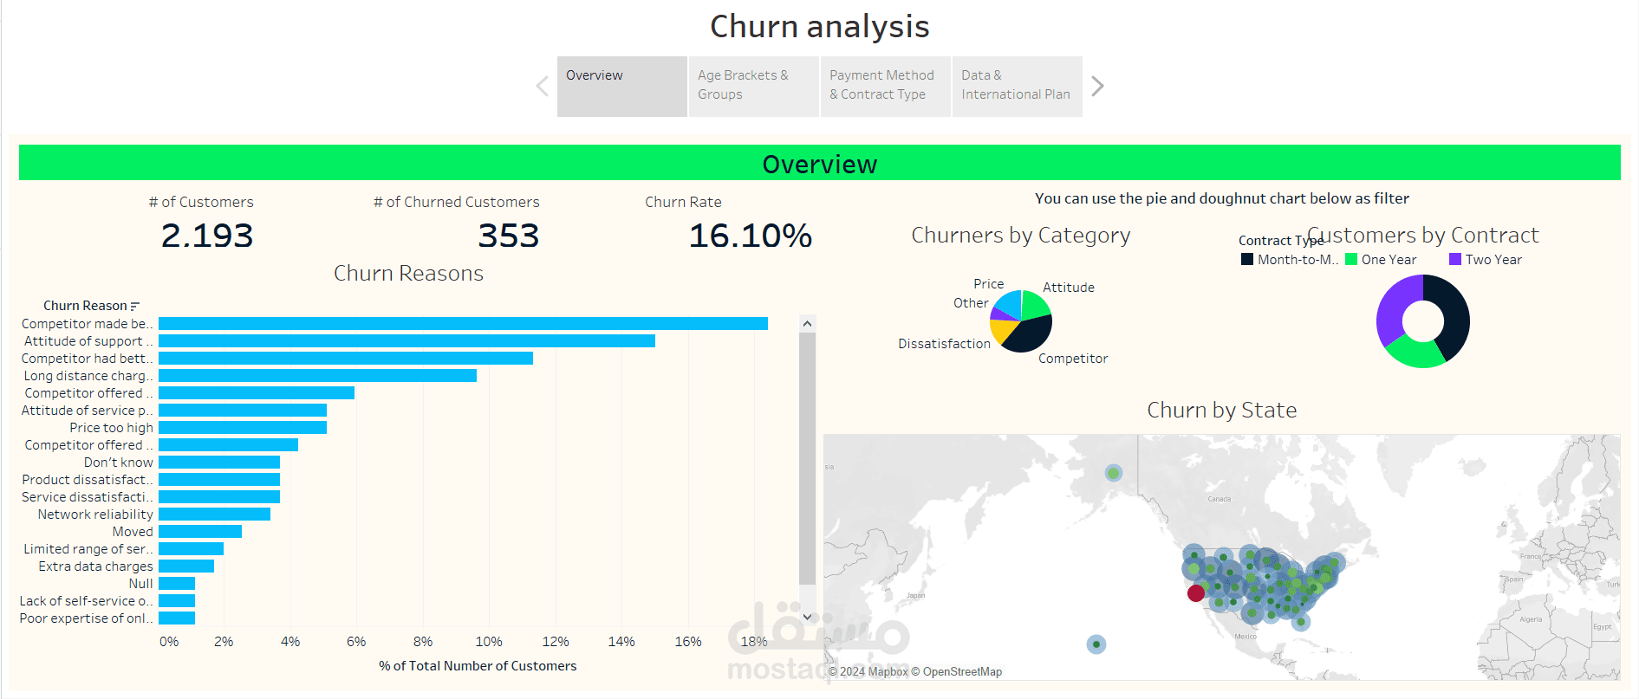Click the One Year legend color swatch
This screenshot has width=1639, height=699.
(x=1351, y=259)
